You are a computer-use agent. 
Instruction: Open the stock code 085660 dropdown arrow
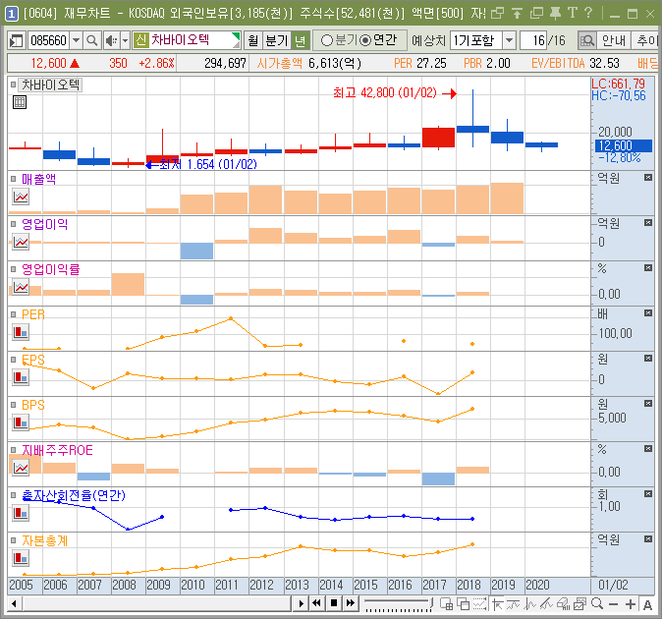click(x=76, y=41)
